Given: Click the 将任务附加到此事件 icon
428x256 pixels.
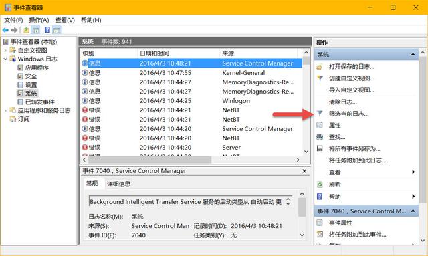Looking at the screenshot, I should [x=320, y=235].
